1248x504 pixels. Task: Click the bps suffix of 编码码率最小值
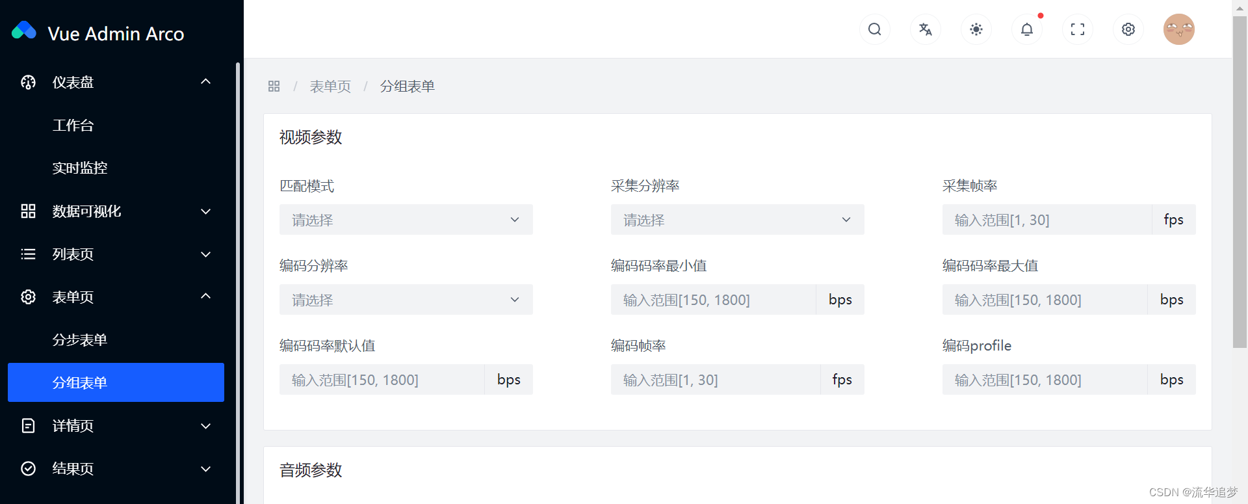(x=840, y=300)
